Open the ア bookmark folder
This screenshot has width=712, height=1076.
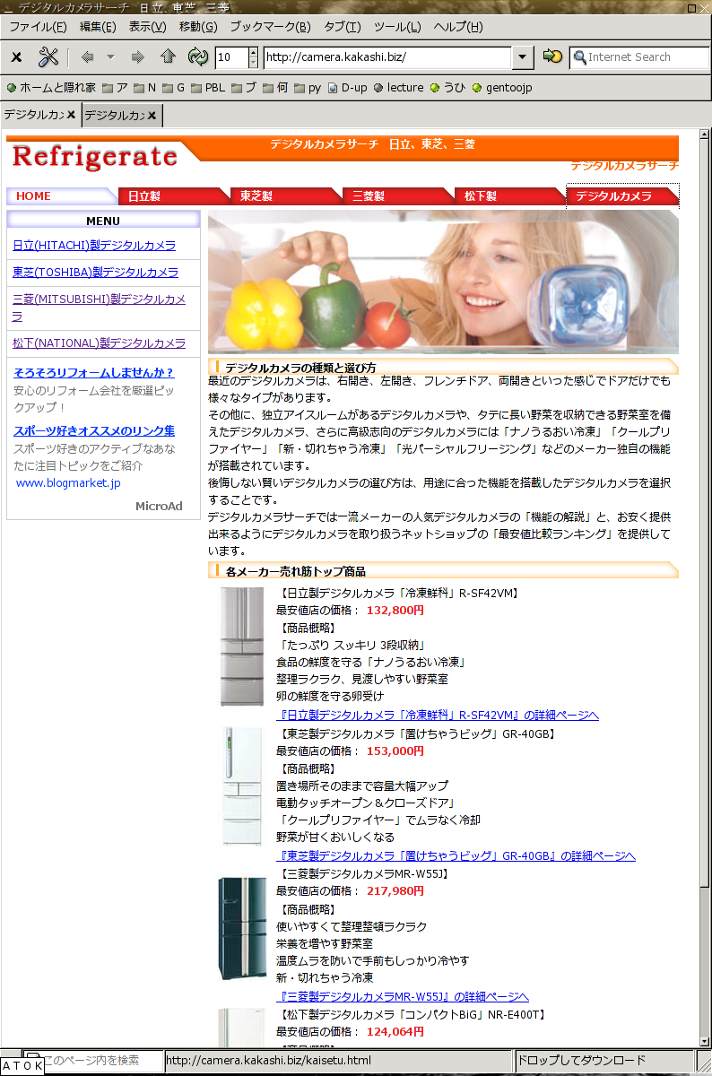point(115,88)
